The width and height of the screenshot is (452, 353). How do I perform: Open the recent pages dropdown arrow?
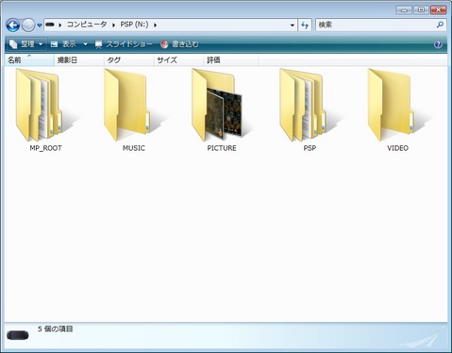(x=40, y=25)
